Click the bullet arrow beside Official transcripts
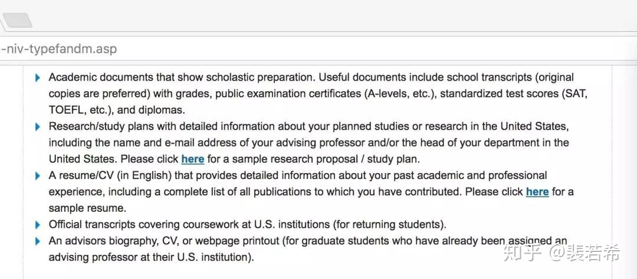 (38, 225)
